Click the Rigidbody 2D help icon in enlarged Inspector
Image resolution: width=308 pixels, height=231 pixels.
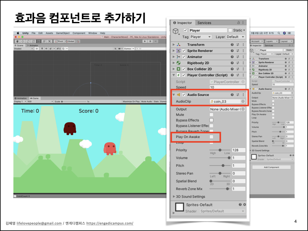232,63
